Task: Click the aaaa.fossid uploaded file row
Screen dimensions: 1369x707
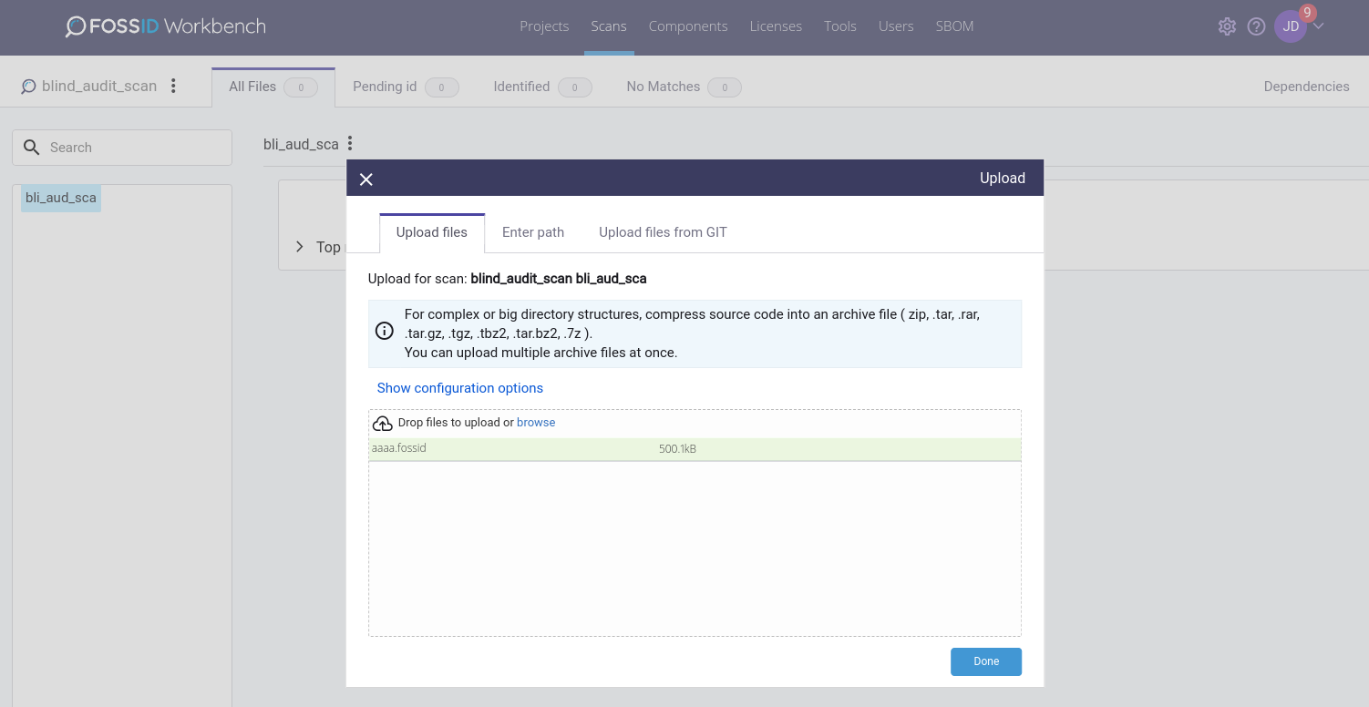Action: point(695,449)
